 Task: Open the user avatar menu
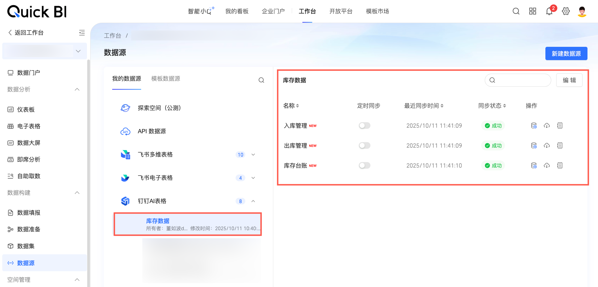[582, 12]
